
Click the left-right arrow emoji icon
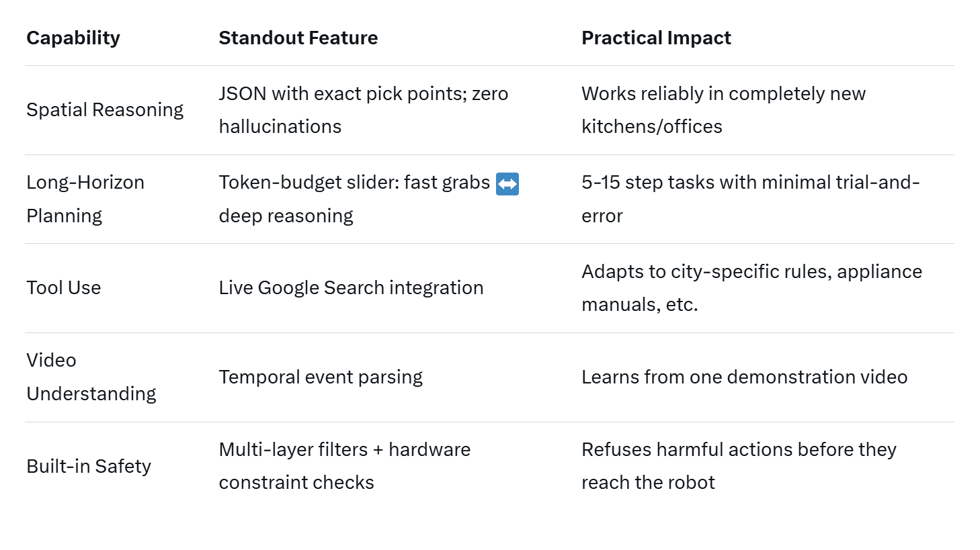[507, 183]
